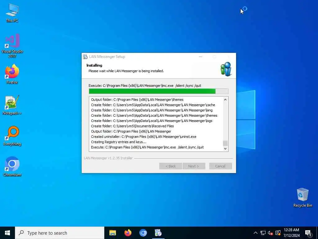Select the 'Output folder' themes log line
The image size is (318, 239).
137,100
